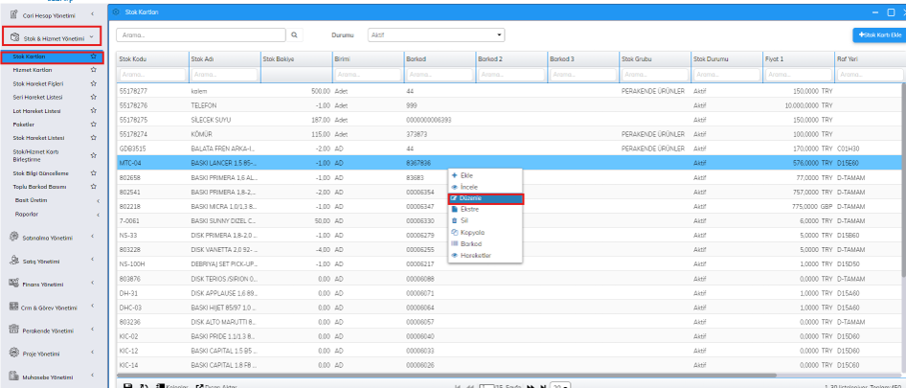Click the Stok Kartı Ekle button
Image resolution: width=906 pixels, height=388 pixels.
[x=878, y=34]
